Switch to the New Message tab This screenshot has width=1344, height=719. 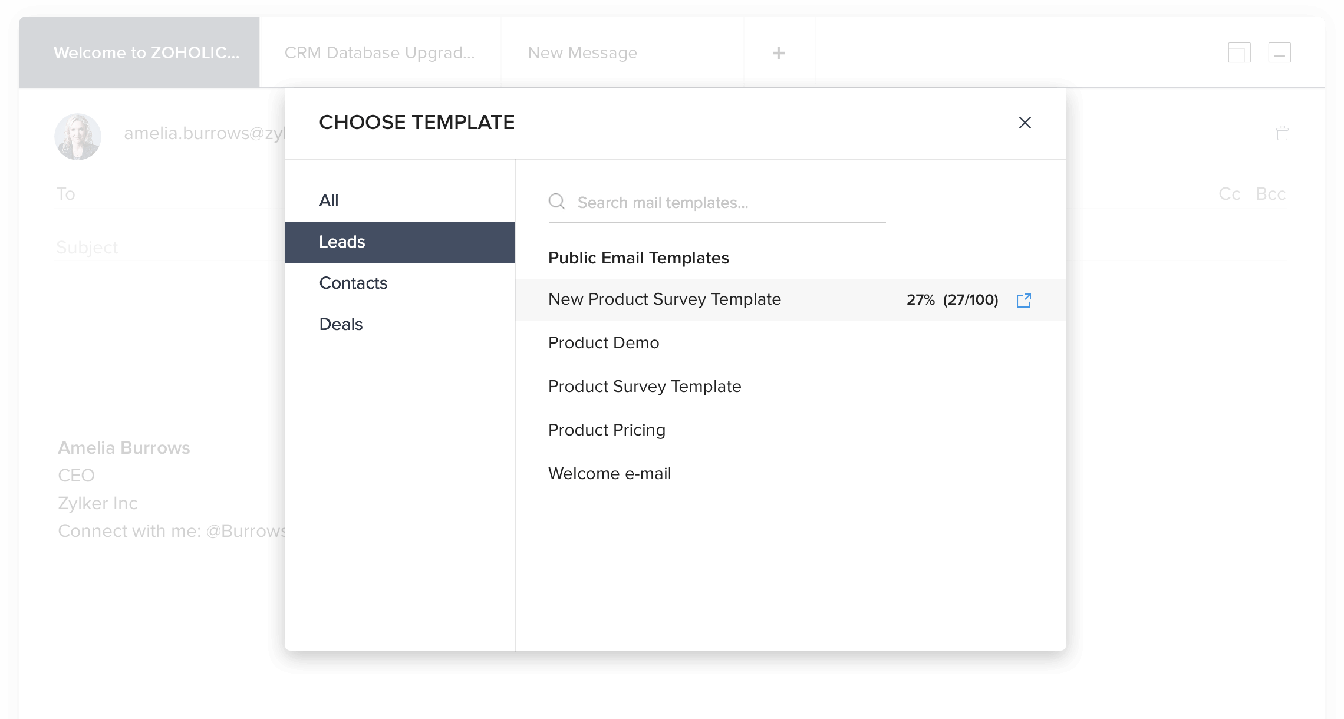click(x=582, y=52)
